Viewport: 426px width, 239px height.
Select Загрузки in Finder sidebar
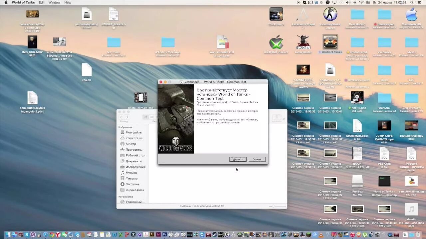point(132,184)
